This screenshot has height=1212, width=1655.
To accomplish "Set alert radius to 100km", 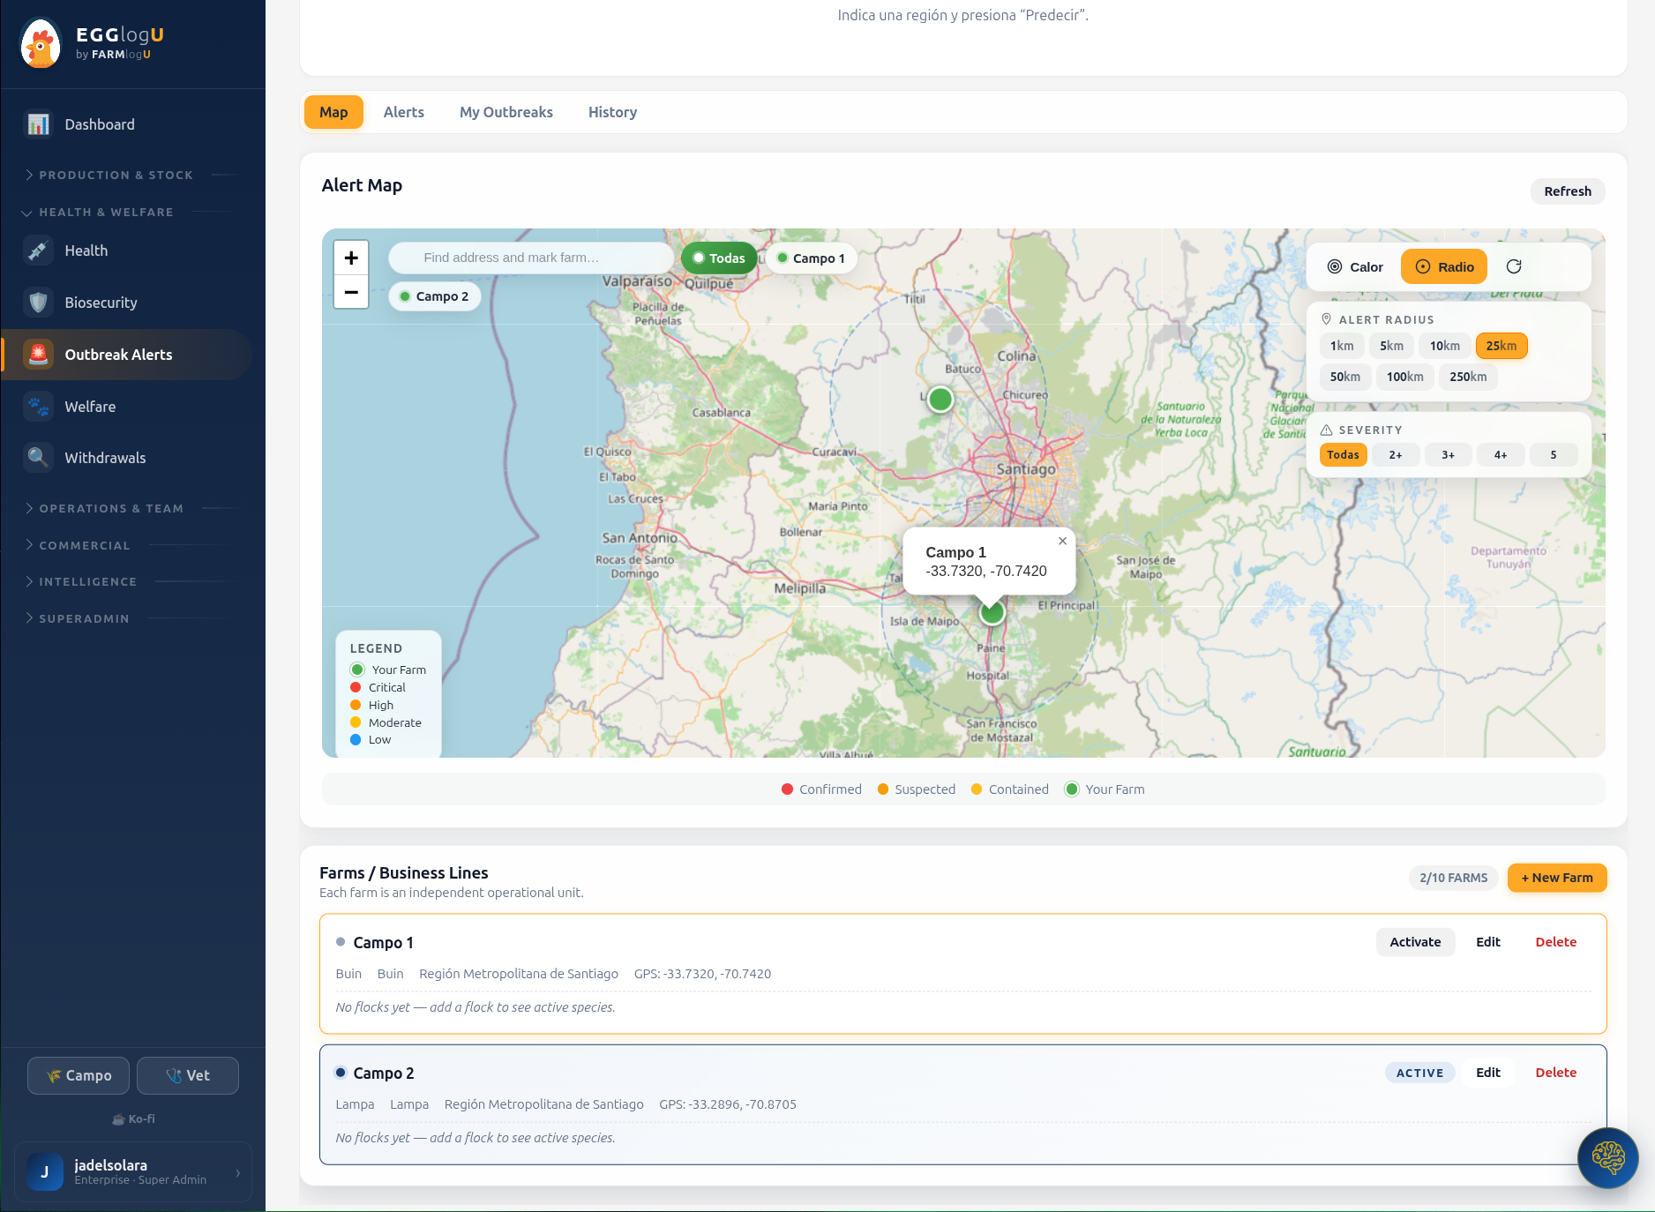I will (x=1404, y=377).
